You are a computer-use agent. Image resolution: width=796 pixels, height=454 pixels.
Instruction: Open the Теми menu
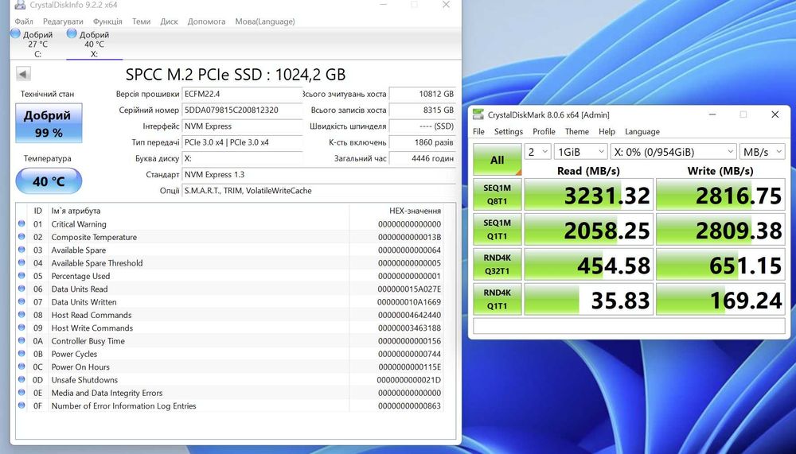tap(141, 21)
